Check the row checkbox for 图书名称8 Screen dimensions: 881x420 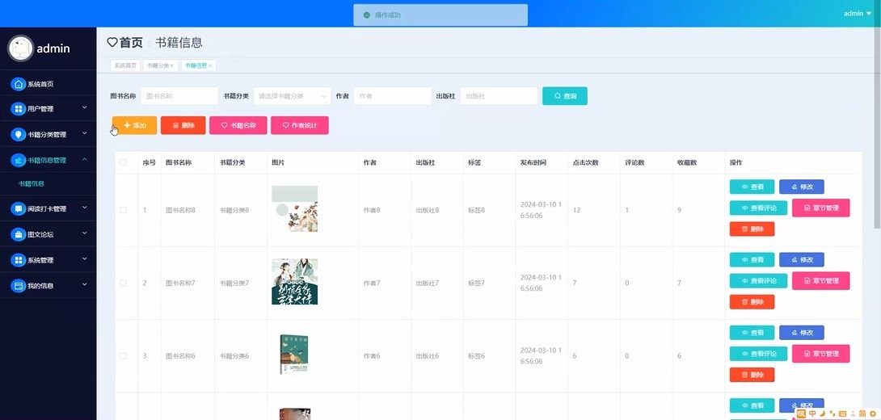coord(123,210)
